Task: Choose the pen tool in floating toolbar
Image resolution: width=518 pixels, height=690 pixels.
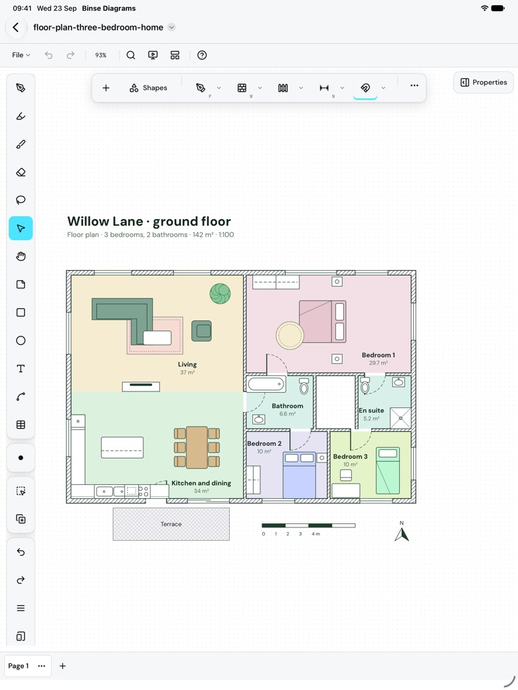Action: [x=201, y=88]
